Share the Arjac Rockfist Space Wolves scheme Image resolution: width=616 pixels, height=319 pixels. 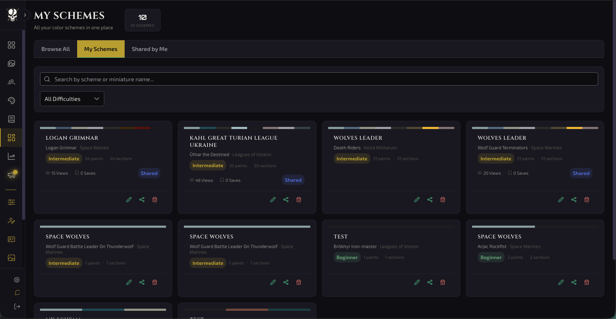[x=574, y=282]
